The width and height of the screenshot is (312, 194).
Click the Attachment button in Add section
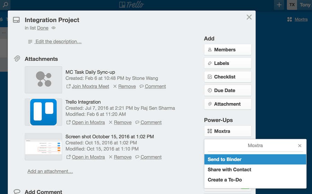[x=228, y=104]
